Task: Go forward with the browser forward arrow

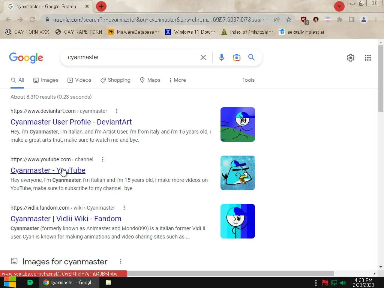Action: coord(20,19)
